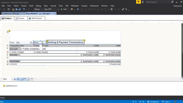Click the Open File folder toolbar icon
The height and width of the screenshot is (103, 183).
point(13,9)
